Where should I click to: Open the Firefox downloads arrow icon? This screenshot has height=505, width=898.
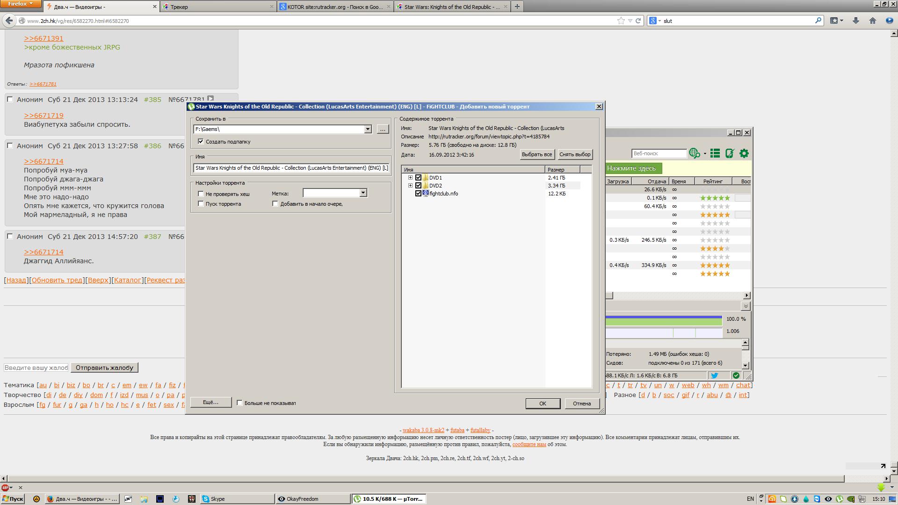click(x=855, y=21)
